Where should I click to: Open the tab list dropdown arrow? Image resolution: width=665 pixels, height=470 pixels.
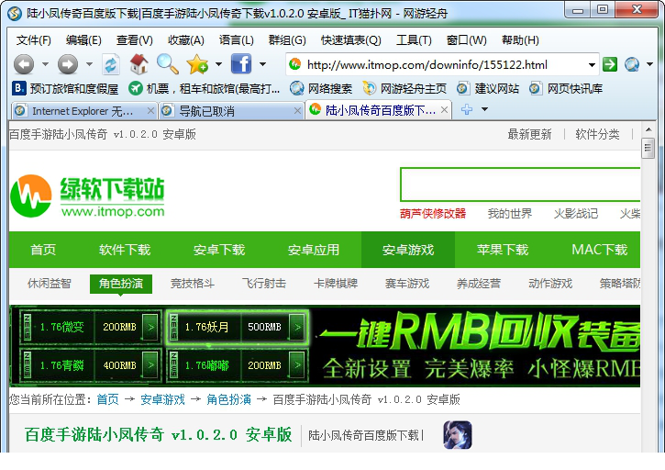click(484, 109)
